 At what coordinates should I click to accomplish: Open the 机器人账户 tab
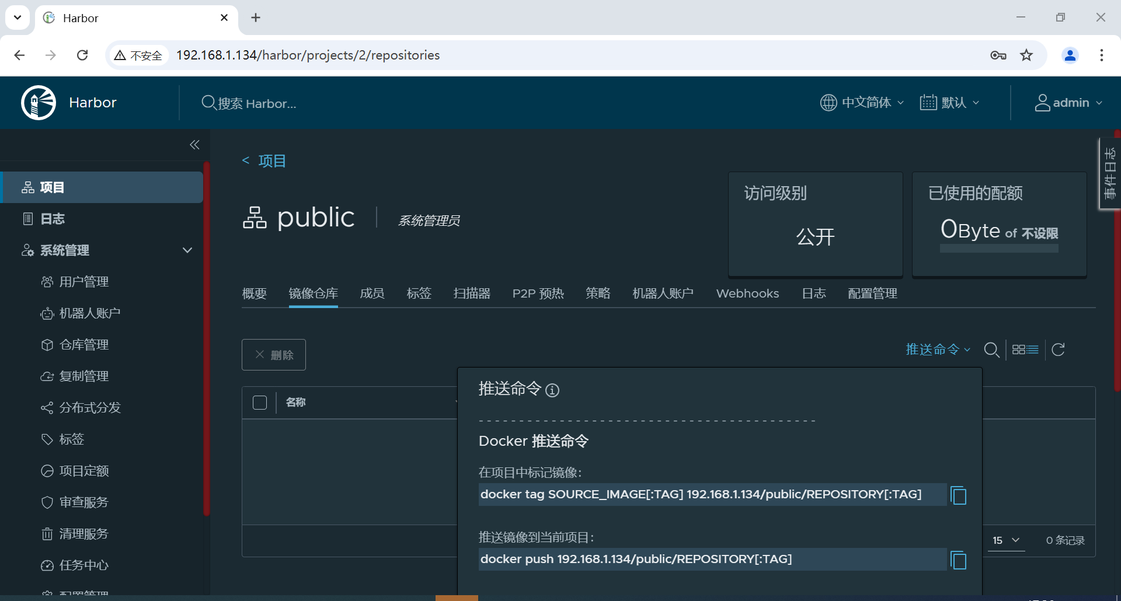click(663, 293)
